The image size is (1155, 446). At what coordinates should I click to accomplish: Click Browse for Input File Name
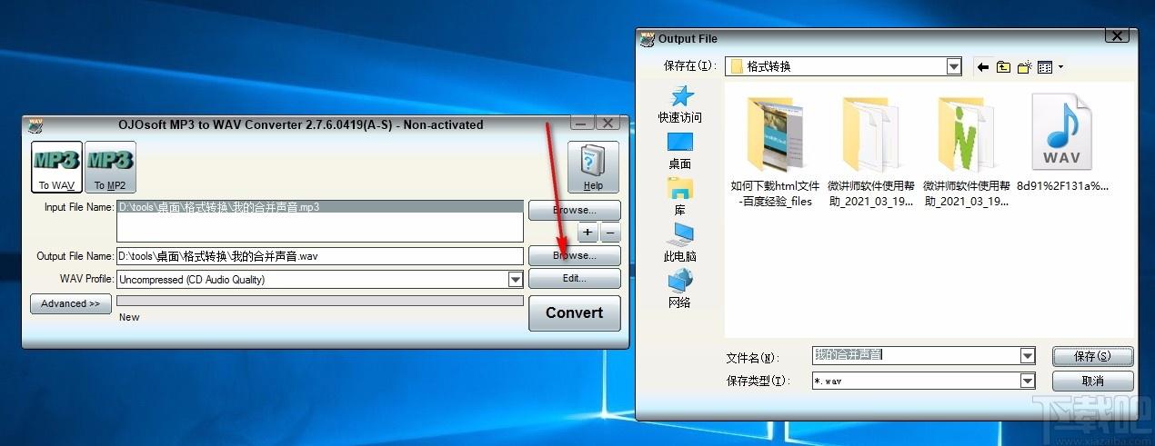pyautogui.click(x=575, y=211)
